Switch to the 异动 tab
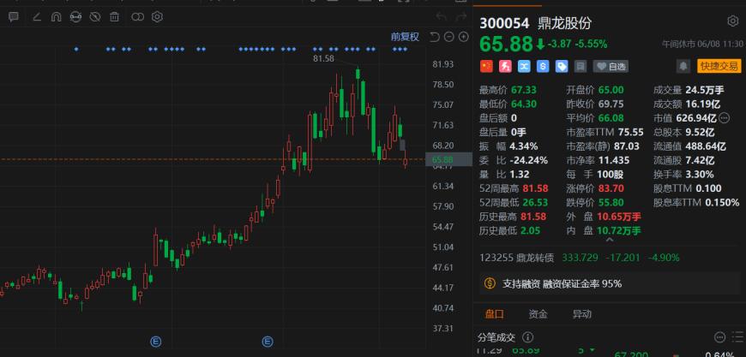The image size is (746, 357). click(x=581, y=314)
